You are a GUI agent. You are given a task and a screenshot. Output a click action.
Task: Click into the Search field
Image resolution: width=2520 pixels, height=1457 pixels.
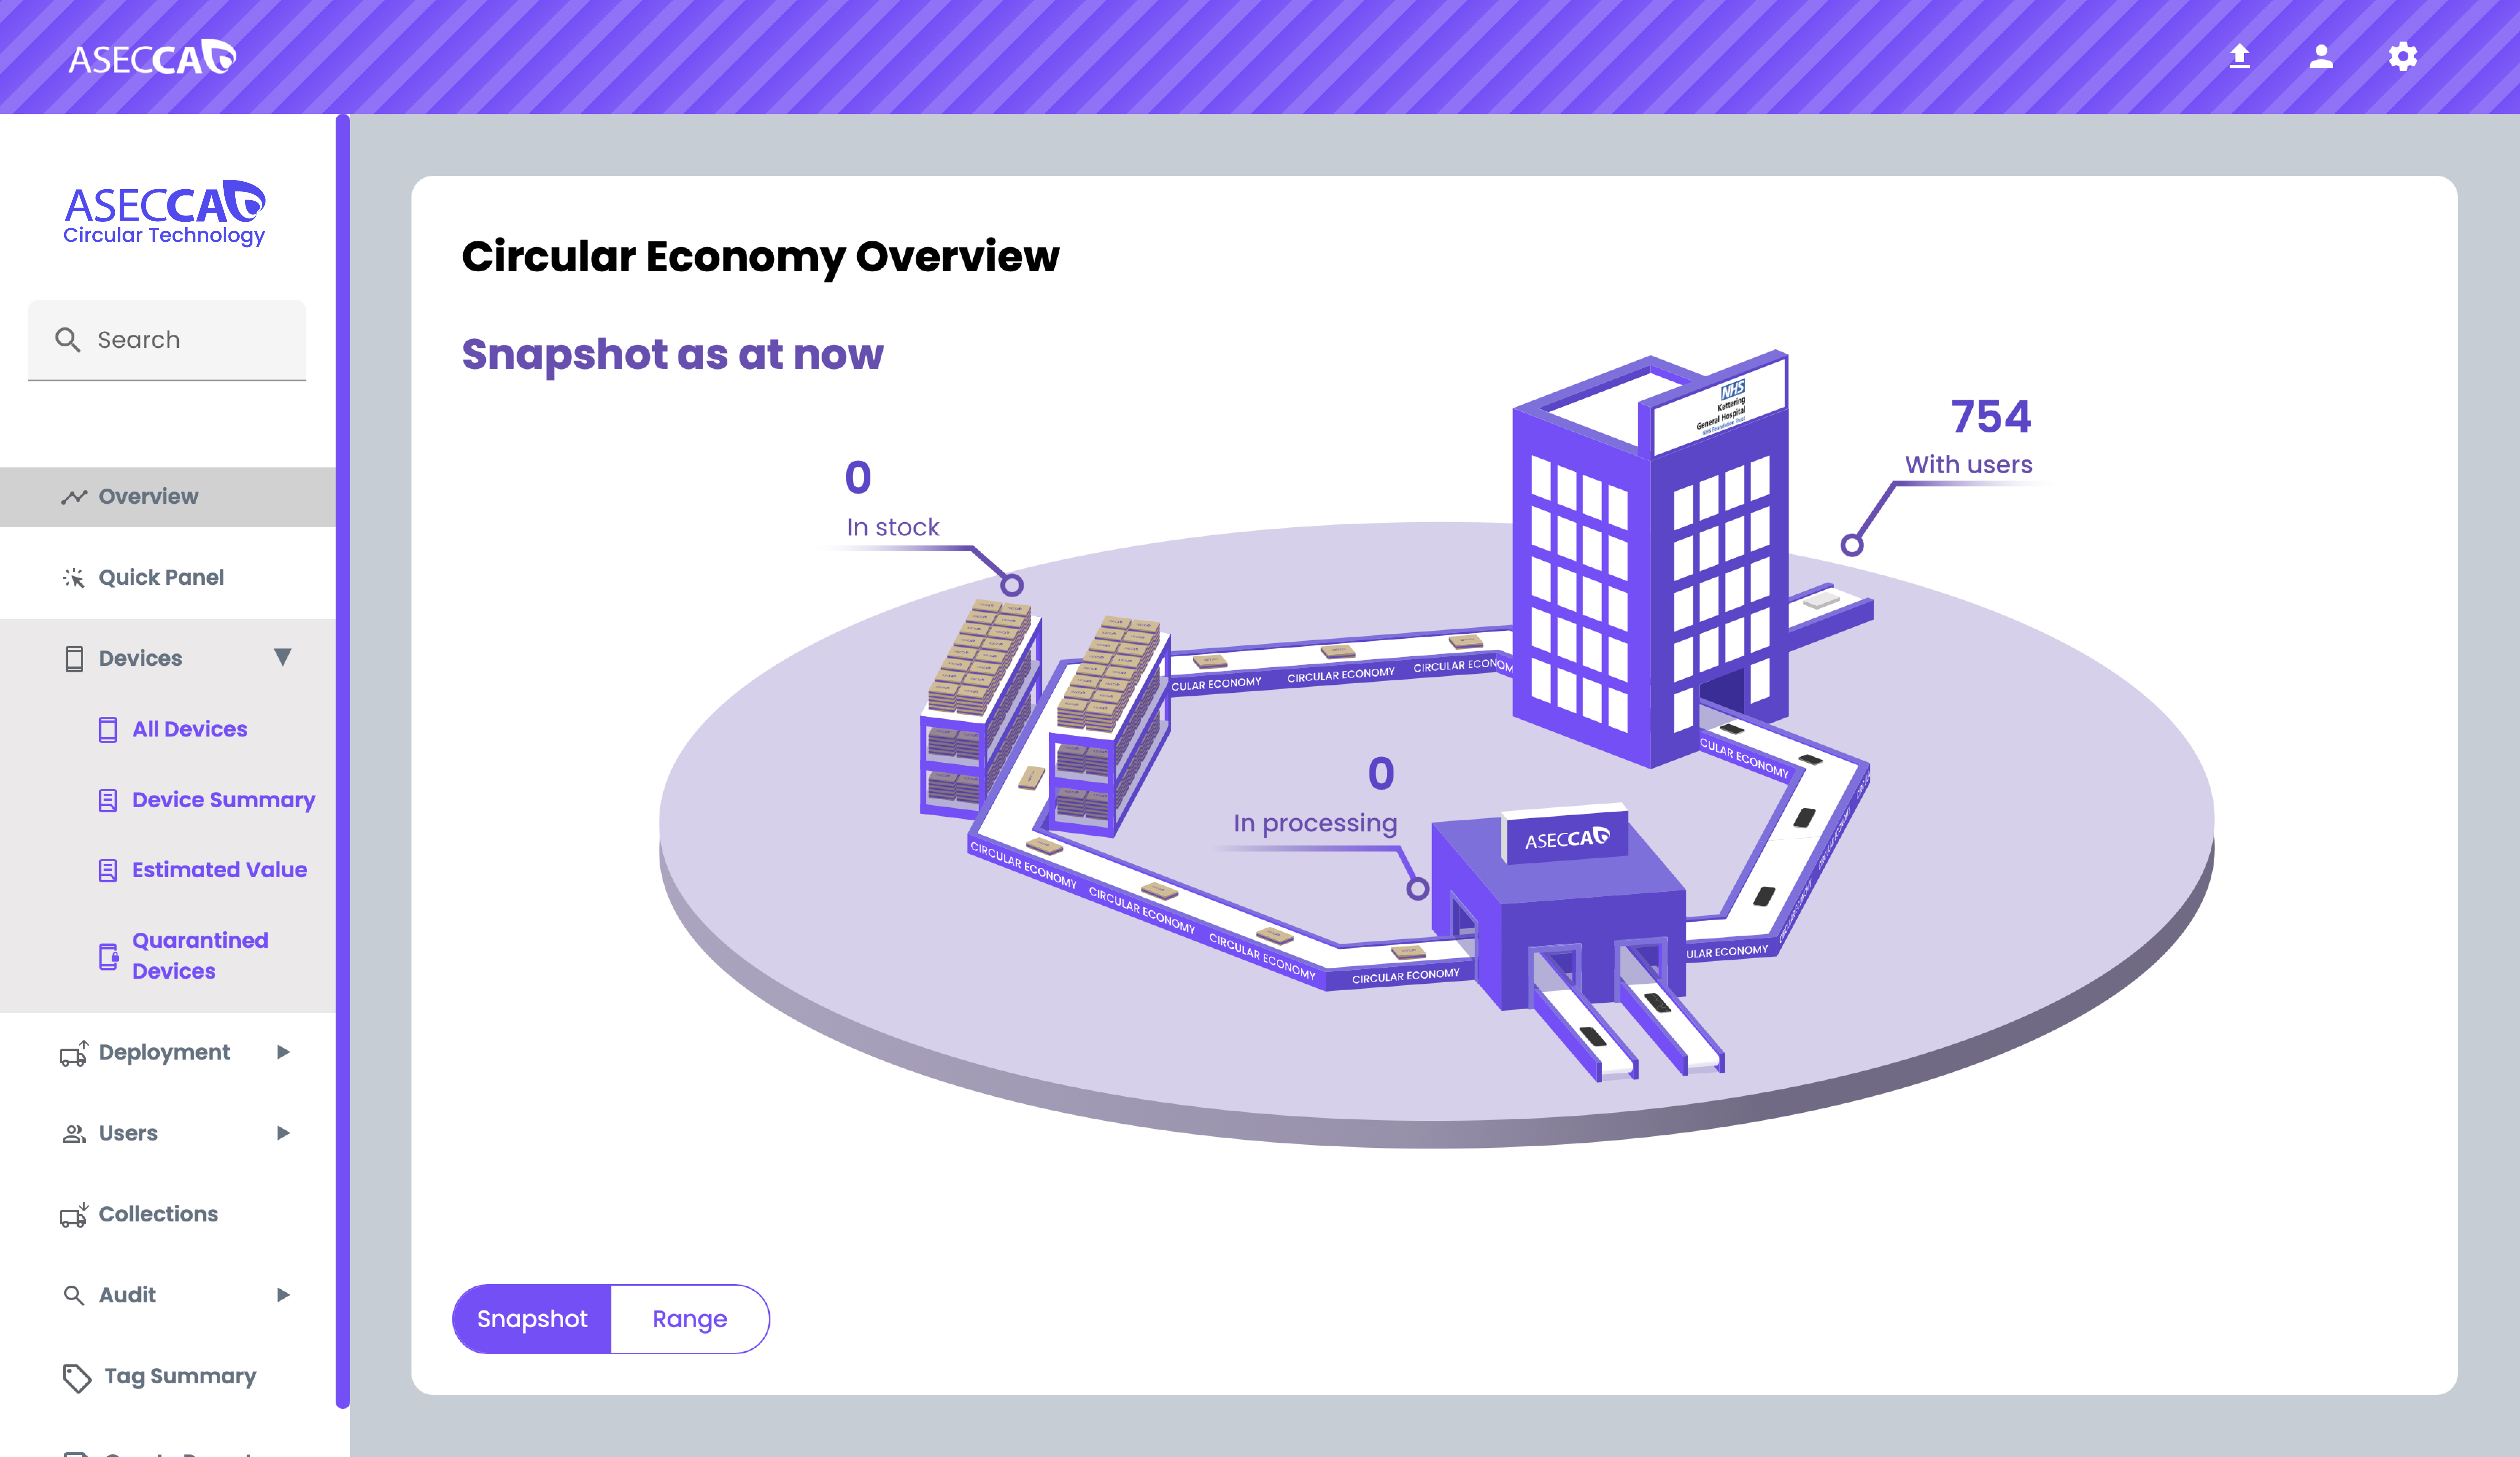[x=190, y=340]
